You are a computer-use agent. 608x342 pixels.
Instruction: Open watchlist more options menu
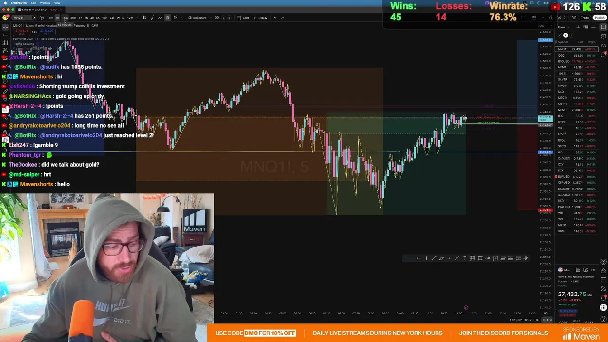[593, 27]
